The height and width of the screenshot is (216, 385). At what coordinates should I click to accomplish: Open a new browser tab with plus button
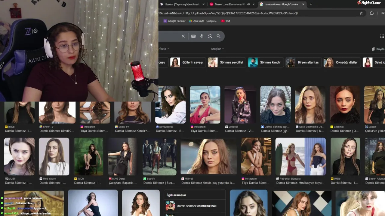point(311,4)
